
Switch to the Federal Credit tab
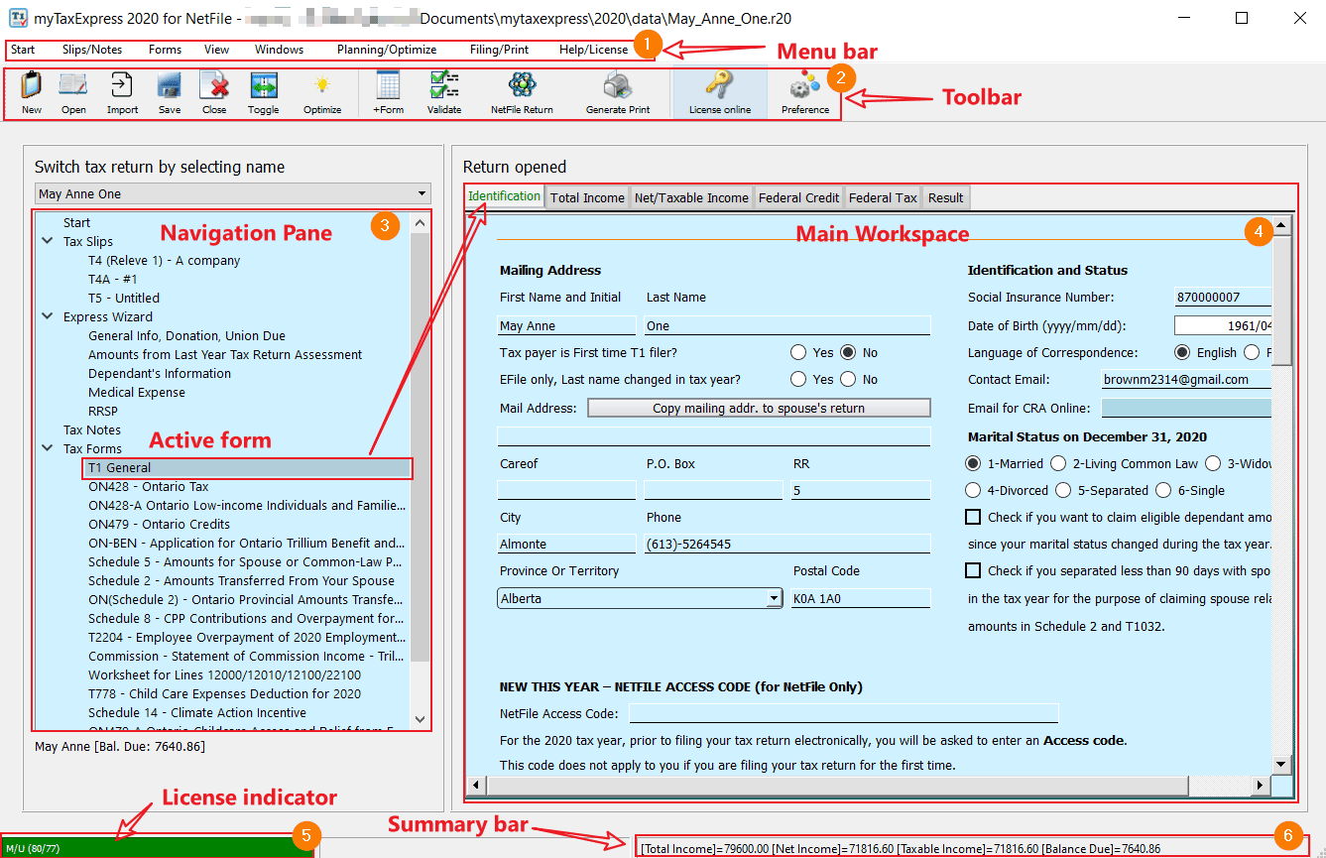[x=799, y=197]
